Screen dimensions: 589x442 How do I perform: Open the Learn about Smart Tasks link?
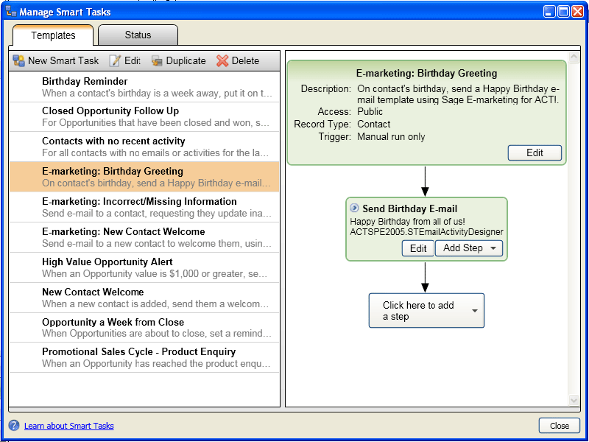tap(69, 426)
